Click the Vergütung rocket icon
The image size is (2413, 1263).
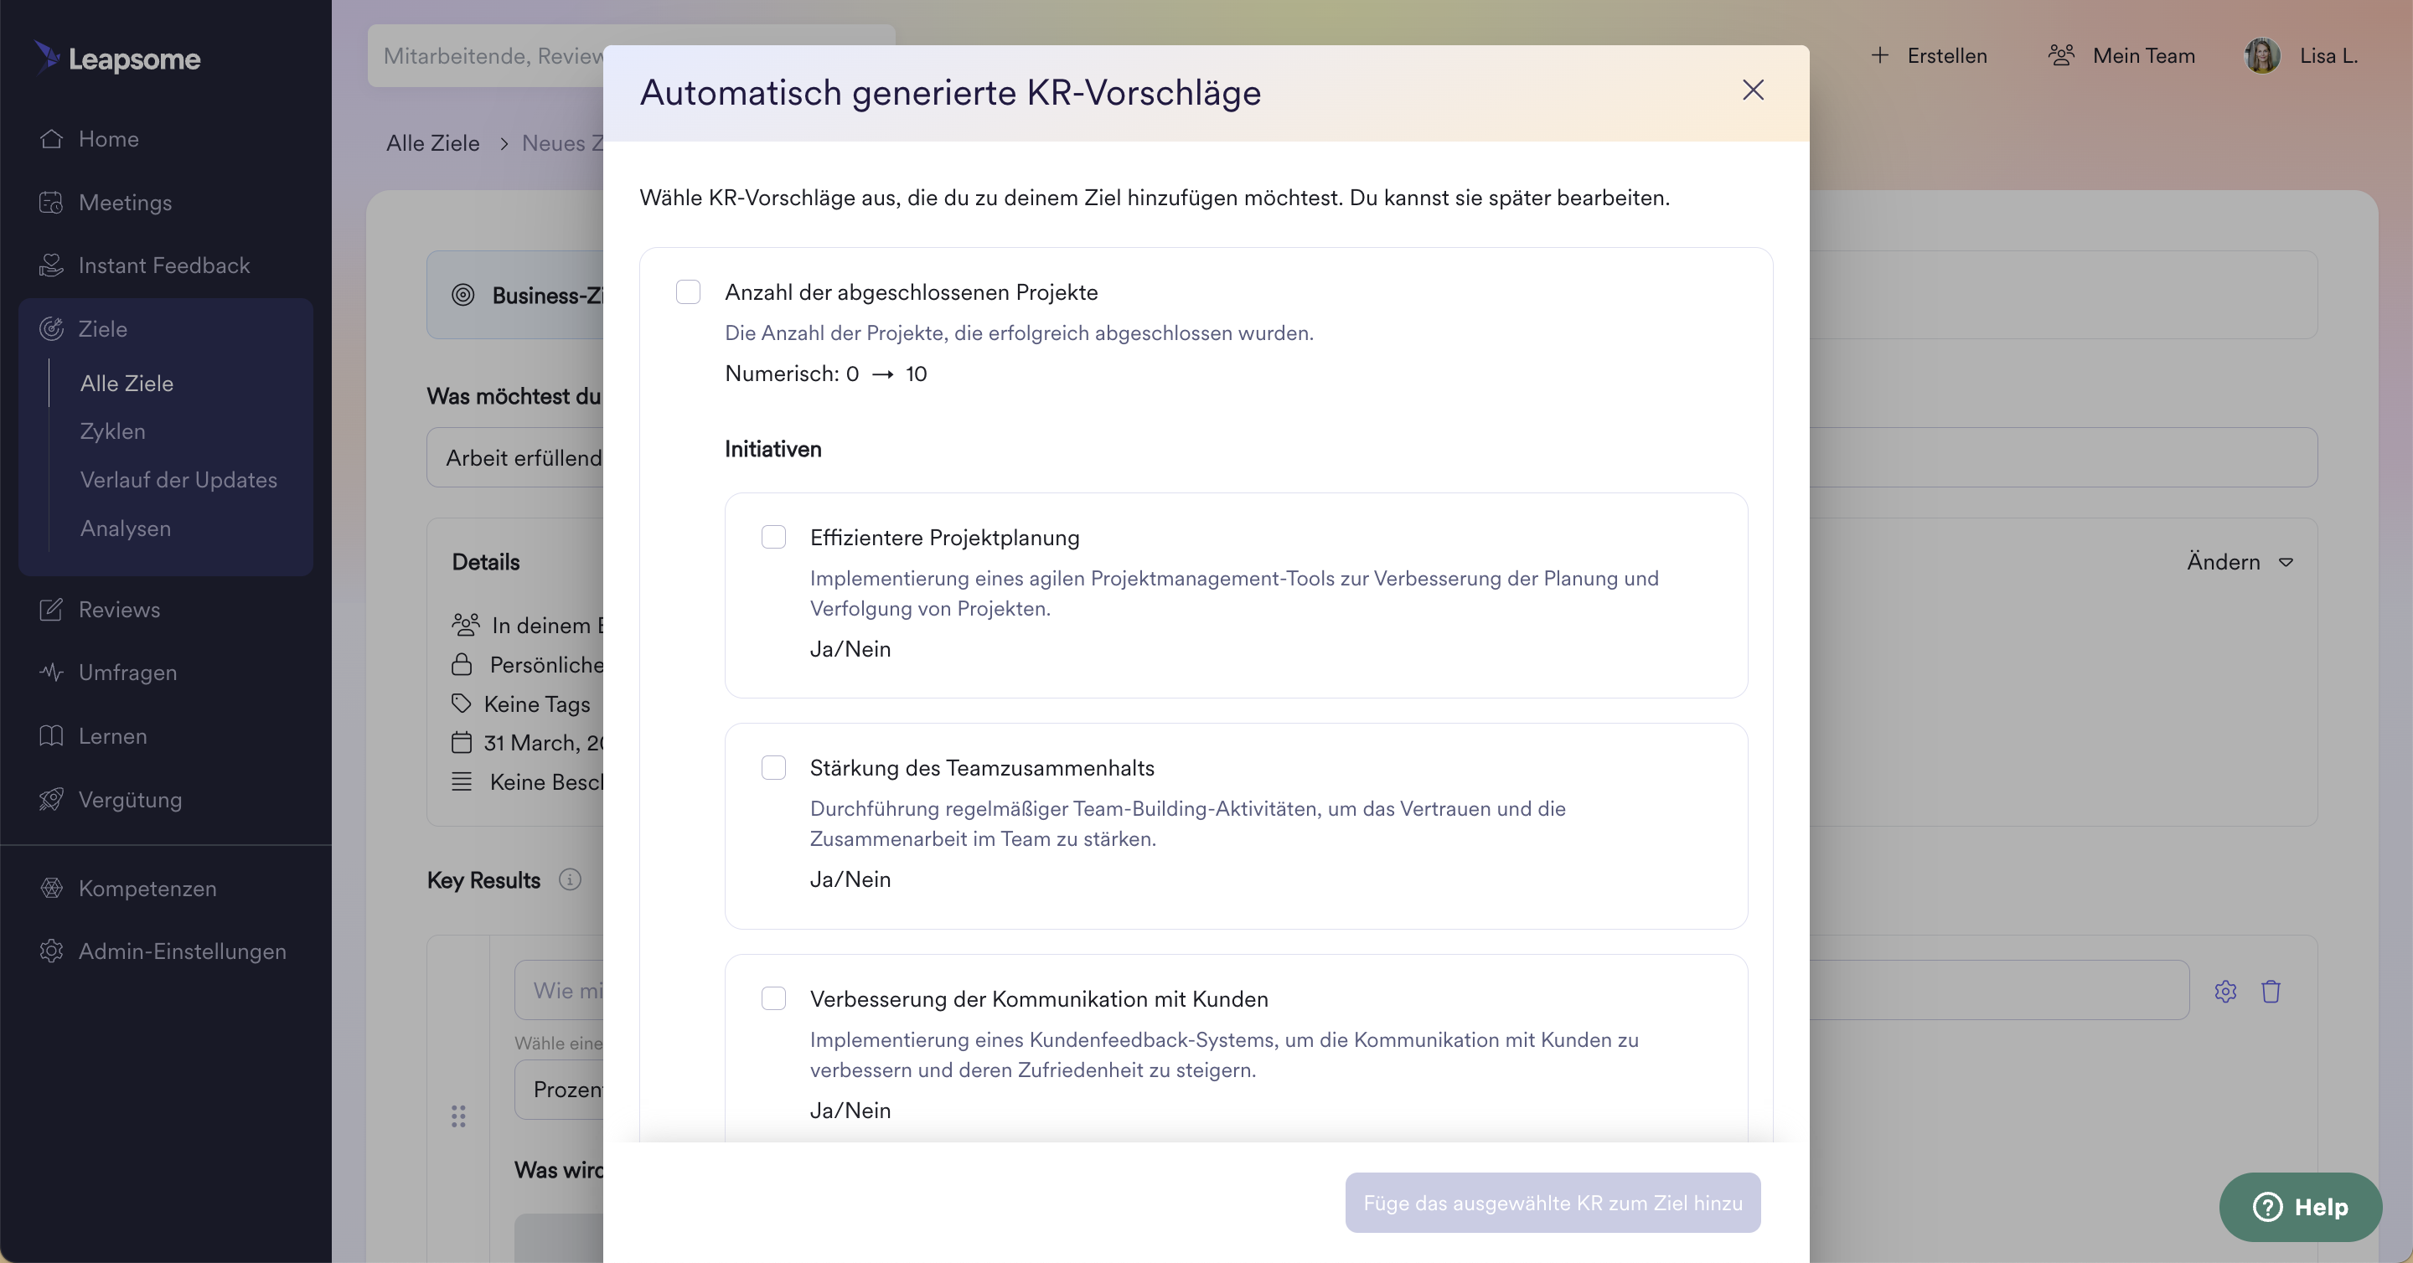tap(51, 800)
